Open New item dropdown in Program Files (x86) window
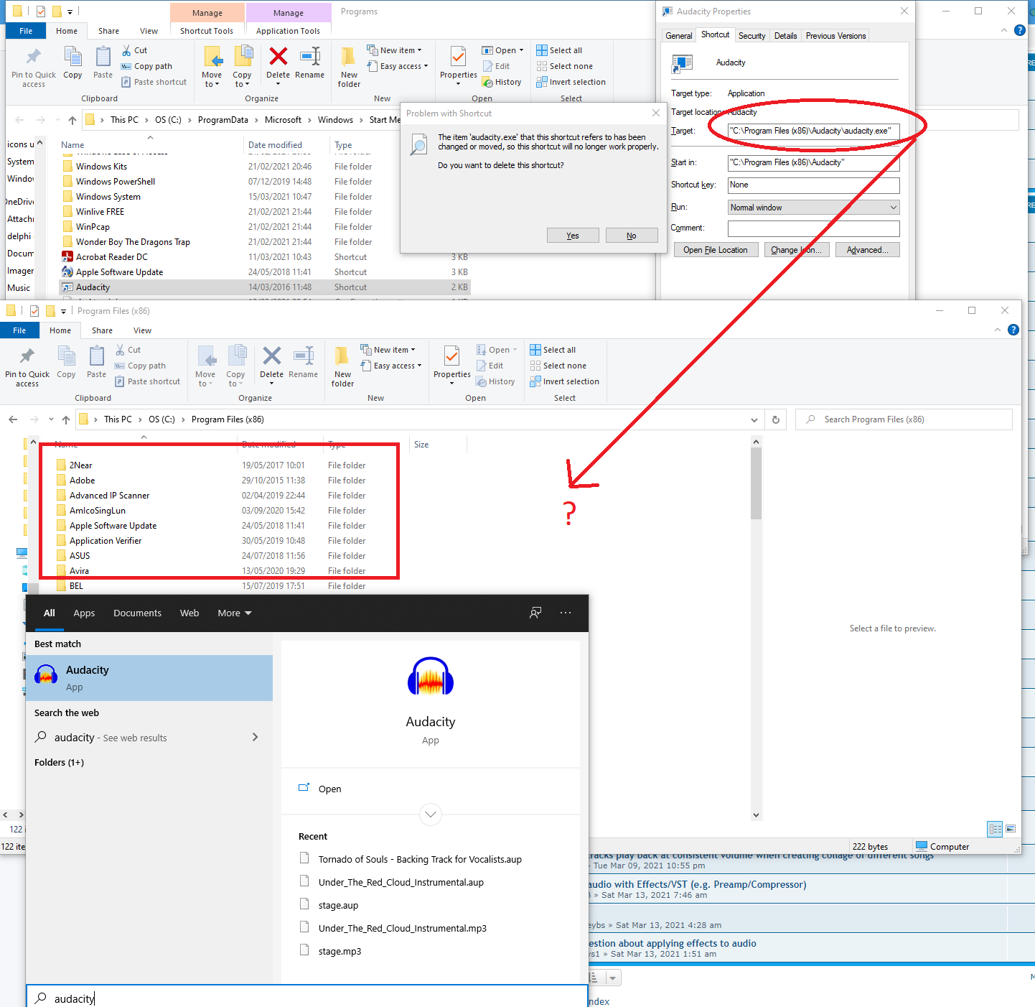Image resolution: width=1035 pixels, height=1007 pixels. (388, 350)
